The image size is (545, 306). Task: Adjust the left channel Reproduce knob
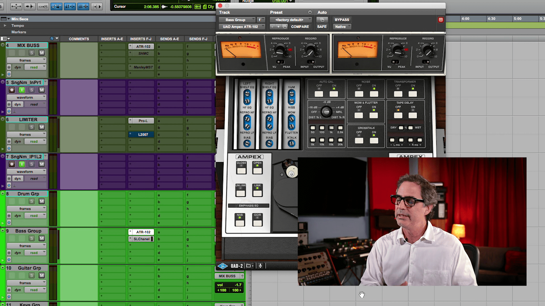(280, 50)
